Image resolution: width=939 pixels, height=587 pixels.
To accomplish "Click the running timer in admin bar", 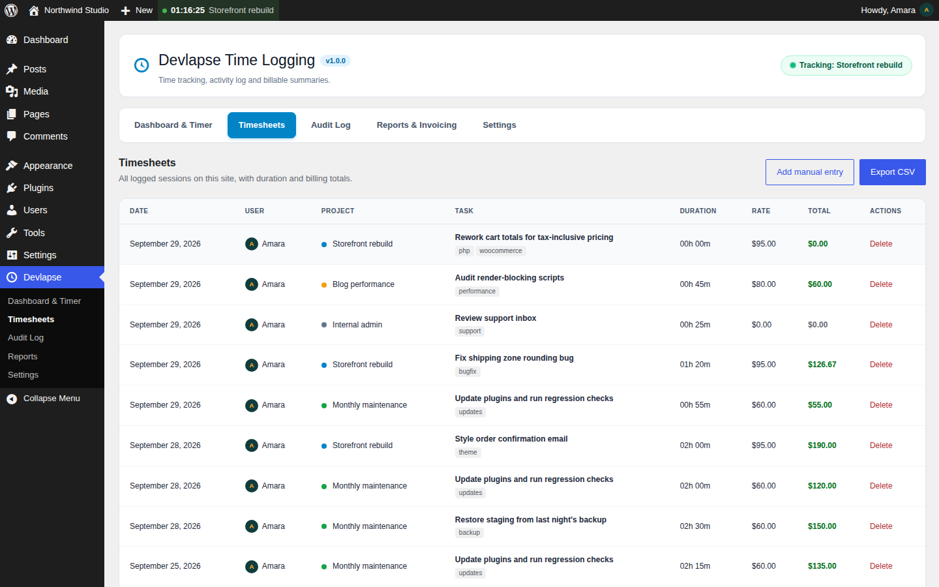I will (218, 10).
